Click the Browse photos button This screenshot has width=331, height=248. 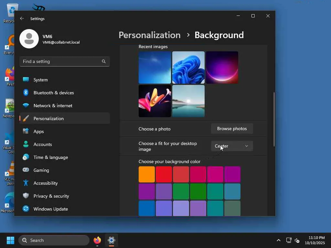(232, 129)
